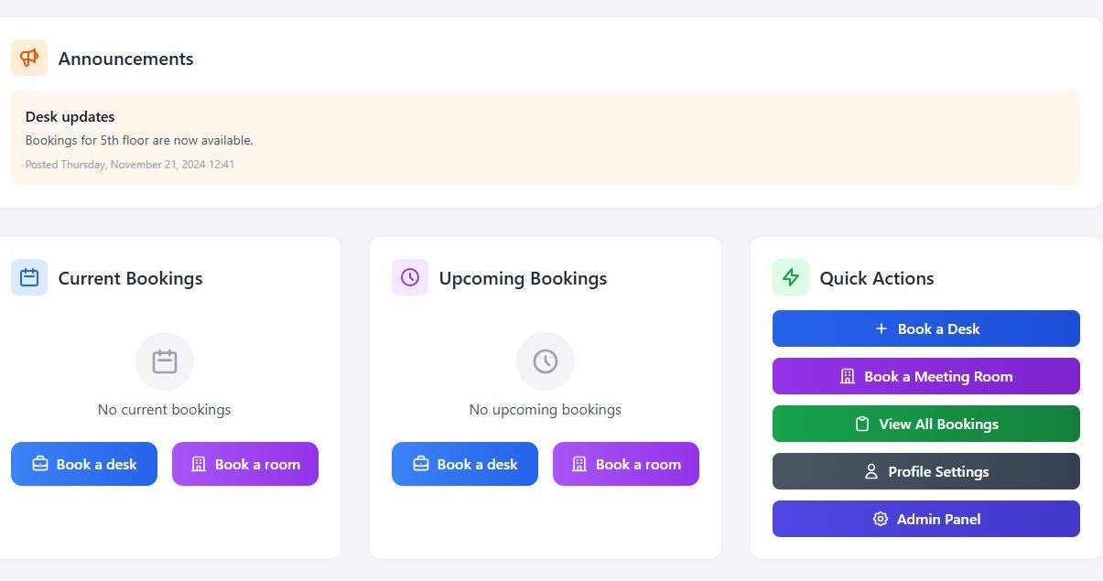
Task: Open the Book a Desk quick action
Action: 926,328
